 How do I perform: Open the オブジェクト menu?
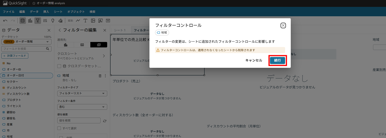(x=76, y=11)
